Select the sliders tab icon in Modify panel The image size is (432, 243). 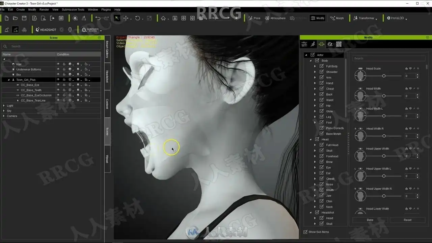coord(304,44)
